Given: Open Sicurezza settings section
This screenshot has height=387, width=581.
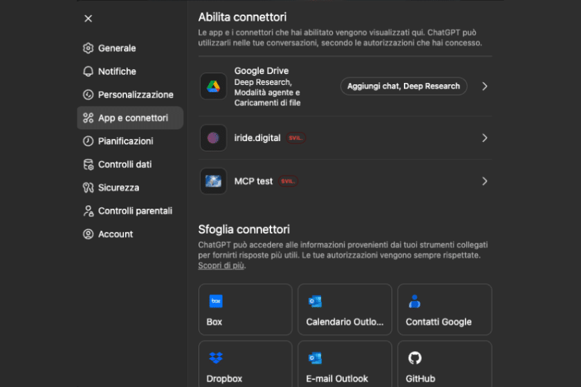Looking at the screenshot, I should click(x=118, y=187).
